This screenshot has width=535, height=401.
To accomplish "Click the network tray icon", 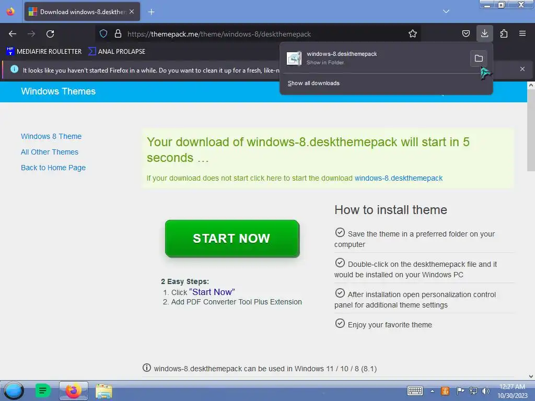I will pos(473,391).
